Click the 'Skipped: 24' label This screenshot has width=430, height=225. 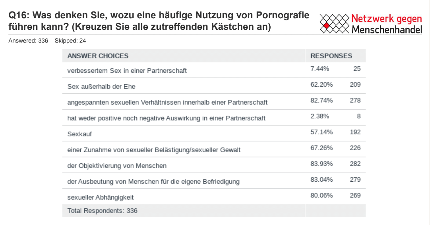[70, 41]
